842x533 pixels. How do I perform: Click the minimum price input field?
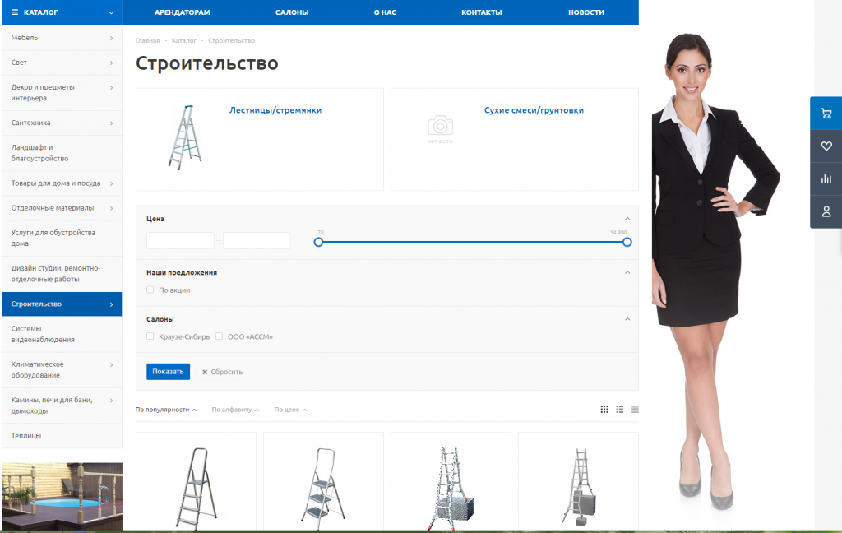point(180,241)
